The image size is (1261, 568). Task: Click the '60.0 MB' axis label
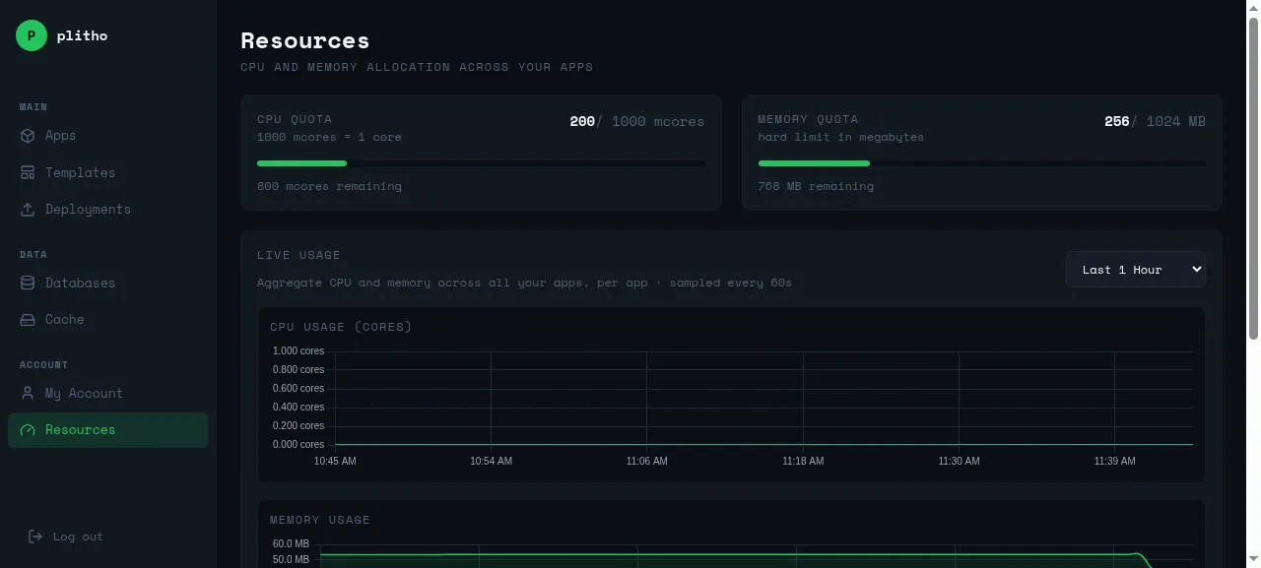click(x=291, y=544)
